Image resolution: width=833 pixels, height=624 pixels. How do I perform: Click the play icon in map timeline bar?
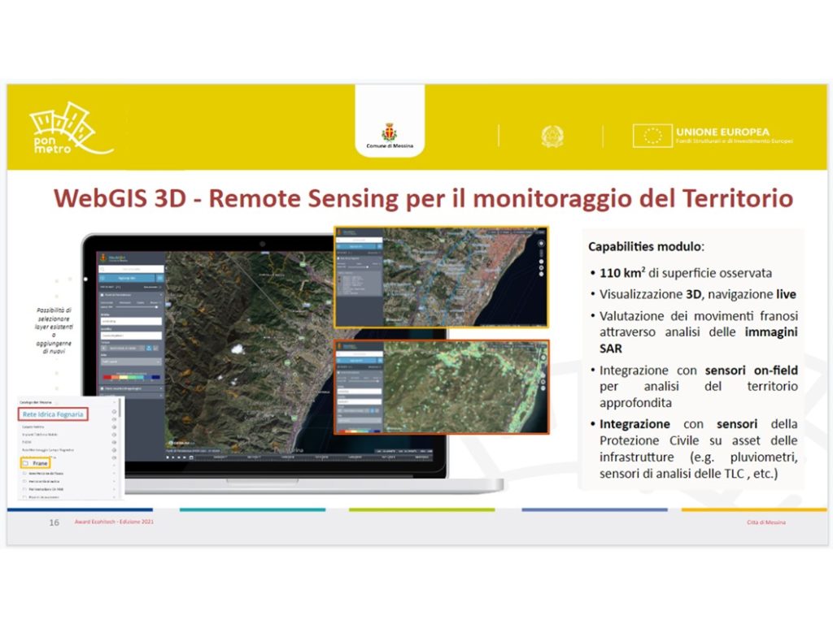tap(173, 457)
